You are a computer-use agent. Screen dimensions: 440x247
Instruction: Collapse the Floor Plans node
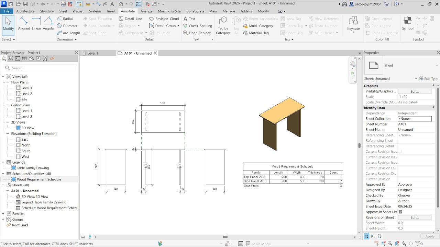coord(8,82)
